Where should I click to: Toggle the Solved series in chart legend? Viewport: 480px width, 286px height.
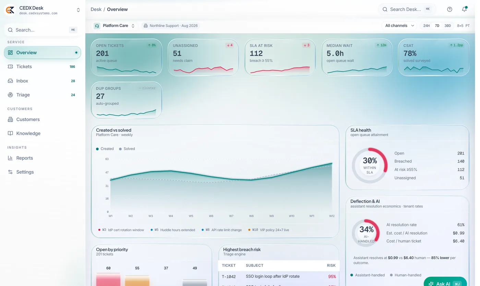[127, 149]
